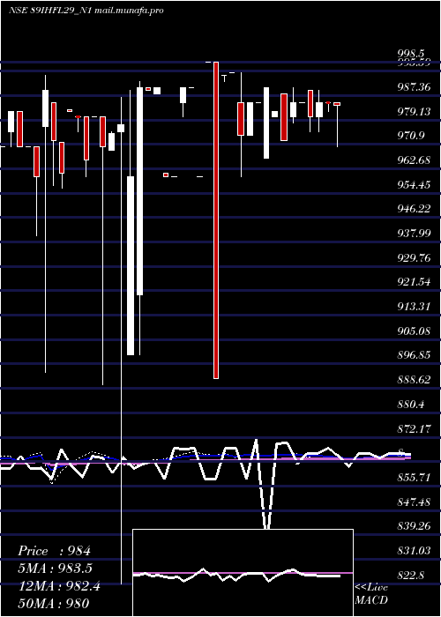Image resolution: width=441 pixels, height=617 pixels.
Task: Click the <<Live MACD label
Action: pos(371,594)
